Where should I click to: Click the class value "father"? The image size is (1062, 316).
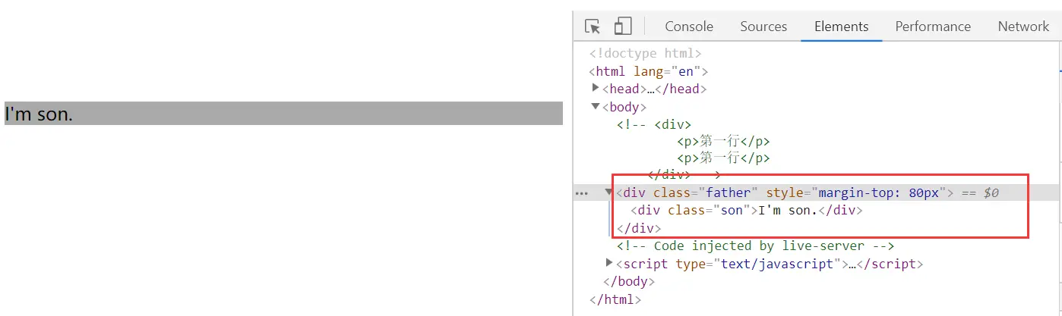tap(728, 193)
